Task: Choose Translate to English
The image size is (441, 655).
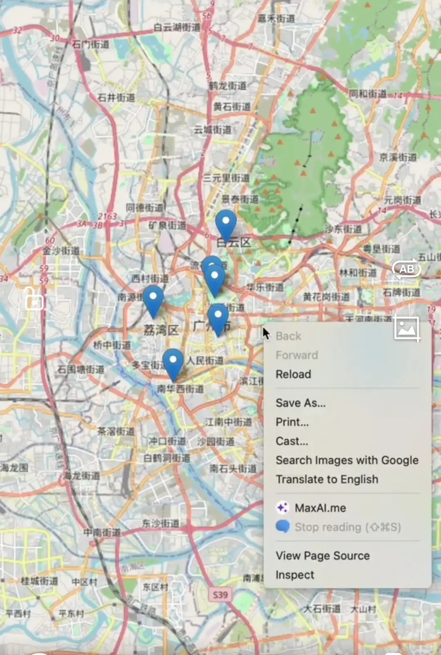Action: 327,479
